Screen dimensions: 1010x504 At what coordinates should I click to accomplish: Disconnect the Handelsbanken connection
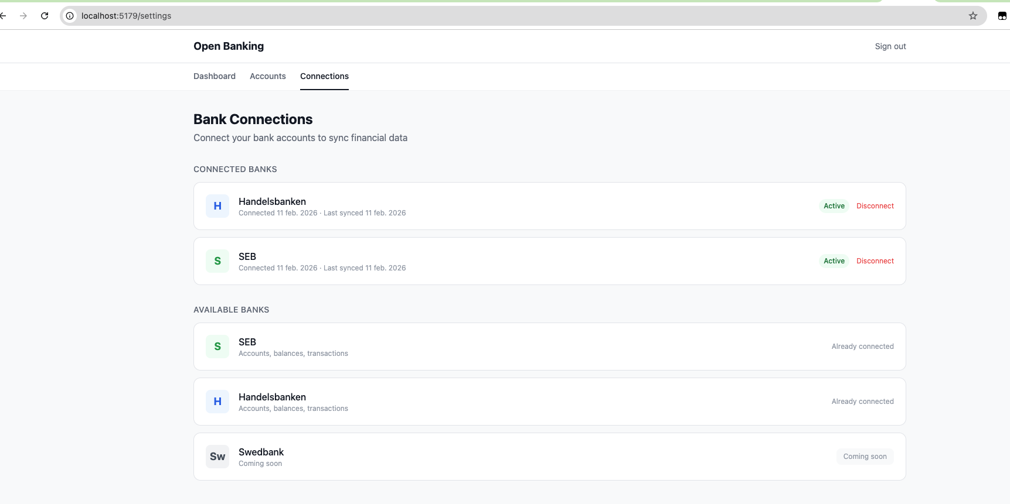pos(875,206)
